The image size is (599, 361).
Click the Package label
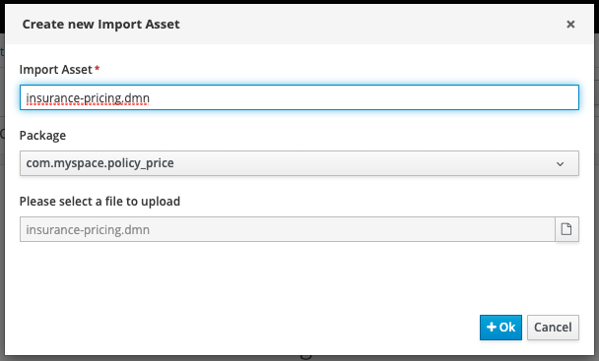(x=42, y=136)
